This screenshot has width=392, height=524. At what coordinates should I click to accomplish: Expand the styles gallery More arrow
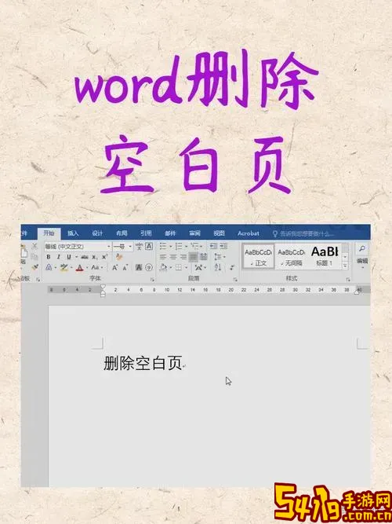(x=345, y=266)
